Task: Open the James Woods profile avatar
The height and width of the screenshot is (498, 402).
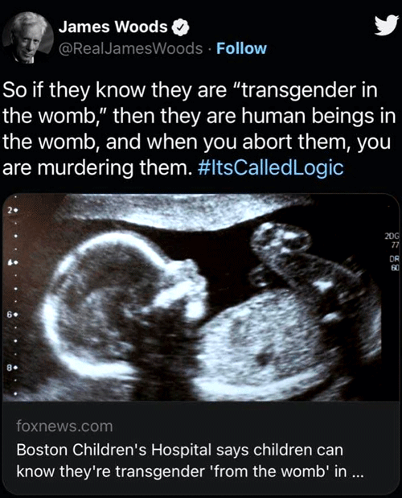Action: 28,38
